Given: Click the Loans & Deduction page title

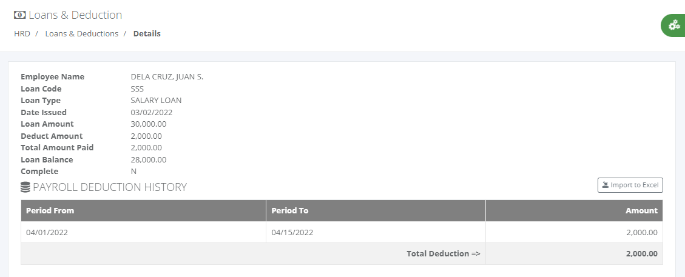Looking at the screenshot, I should point(75,15).
